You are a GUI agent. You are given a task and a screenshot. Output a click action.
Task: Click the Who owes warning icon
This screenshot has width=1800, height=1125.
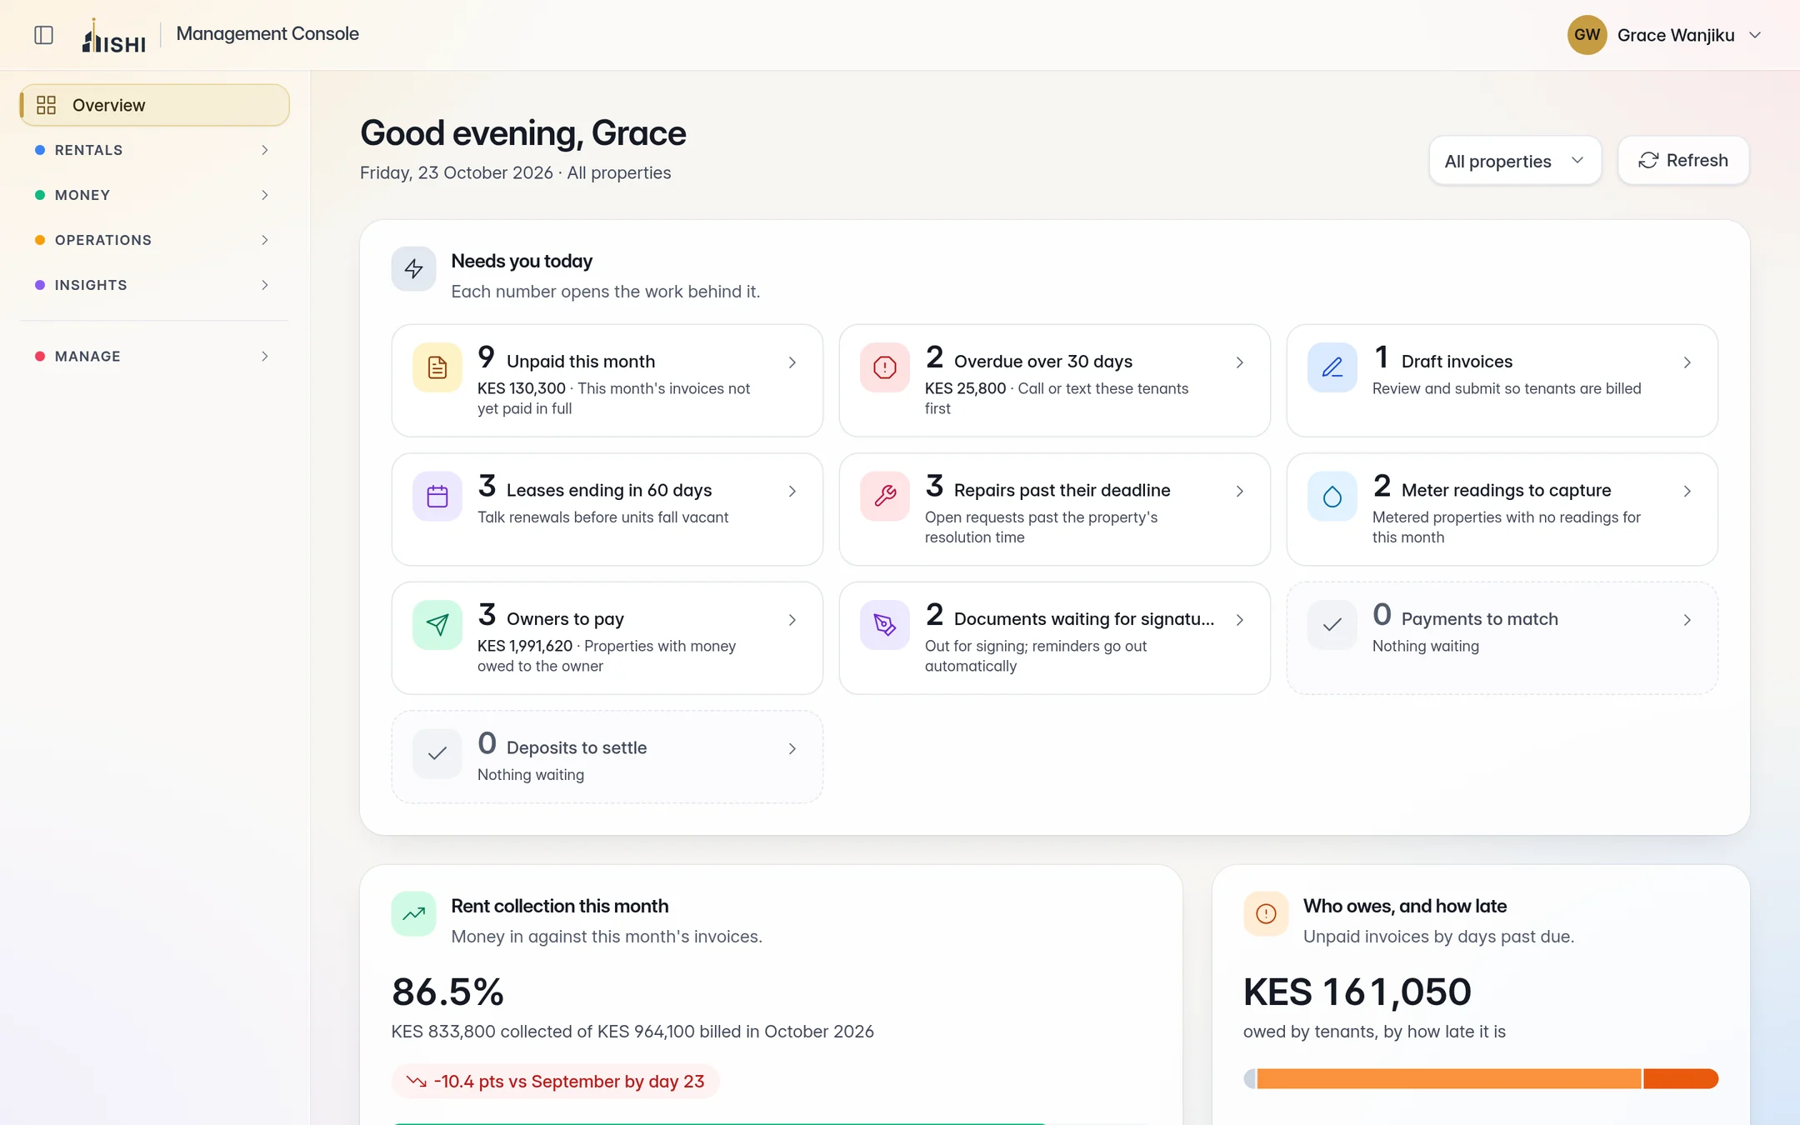pos(1266,913)
